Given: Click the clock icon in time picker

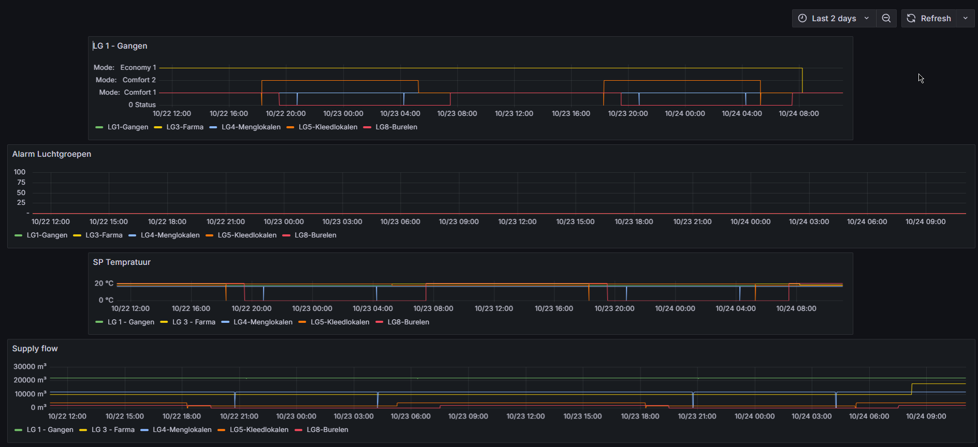Looking at the screenshot, I should point(802,18).
